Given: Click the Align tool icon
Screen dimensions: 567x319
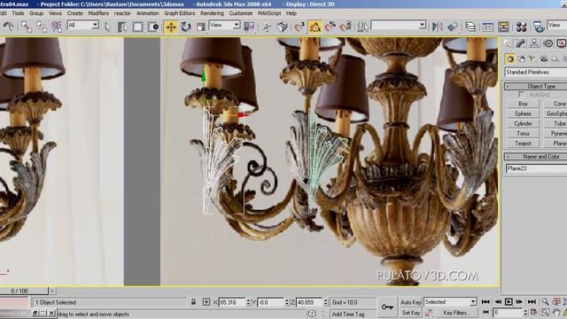Looking at the screenshot, I should (x=453, y=27).
